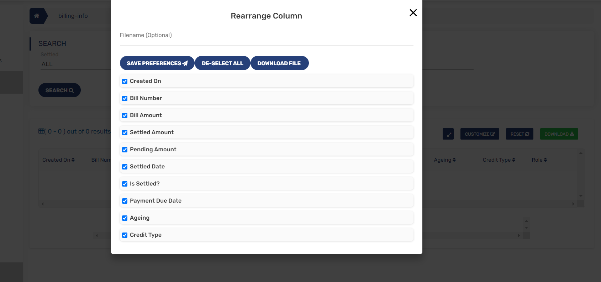Viewport: 601px width, 282px height.
Task: Disable the Payment Due Date column checkbox
Action: click(125, 201)
